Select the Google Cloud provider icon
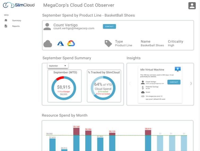 pyautogui.click(x=71, y=44)
